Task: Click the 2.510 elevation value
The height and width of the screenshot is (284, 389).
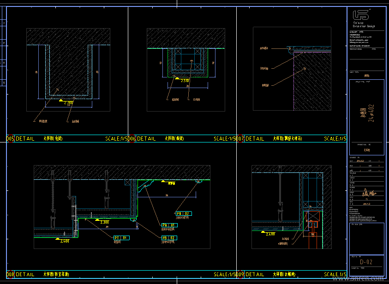Action: pyautogui.click(x=185, y=81)
